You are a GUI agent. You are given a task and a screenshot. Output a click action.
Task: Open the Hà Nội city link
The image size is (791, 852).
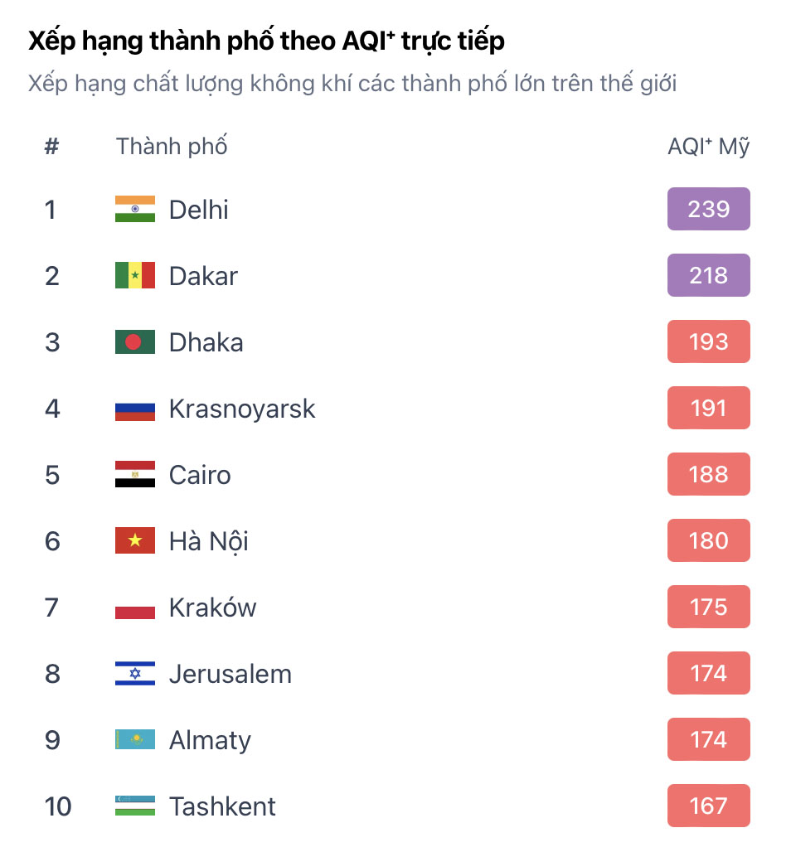coord(208,540)
